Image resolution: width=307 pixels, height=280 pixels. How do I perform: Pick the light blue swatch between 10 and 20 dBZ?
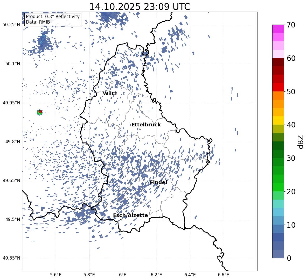pyautogui.click(x=278, y=212)
